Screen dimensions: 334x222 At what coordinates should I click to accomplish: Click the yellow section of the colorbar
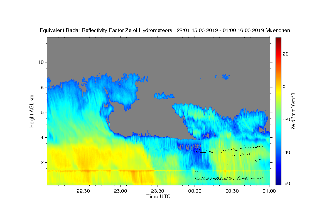278,92
